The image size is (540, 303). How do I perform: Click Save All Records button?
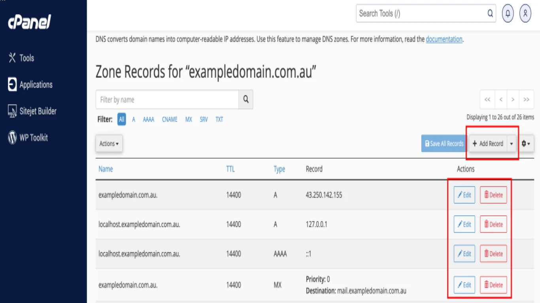(x=444, y=144)
